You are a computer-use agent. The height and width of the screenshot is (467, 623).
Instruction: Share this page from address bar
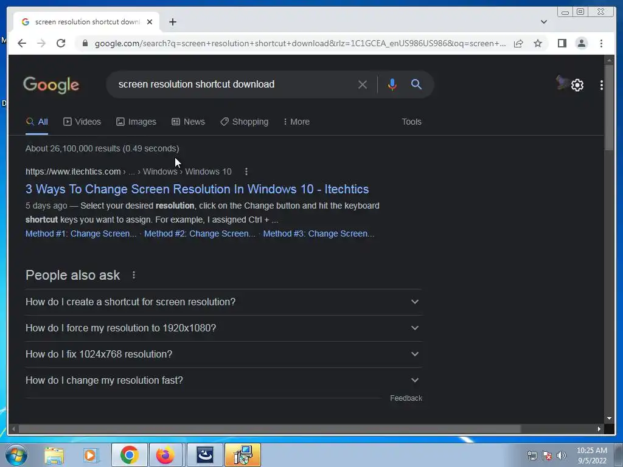[x=518, y=43]
